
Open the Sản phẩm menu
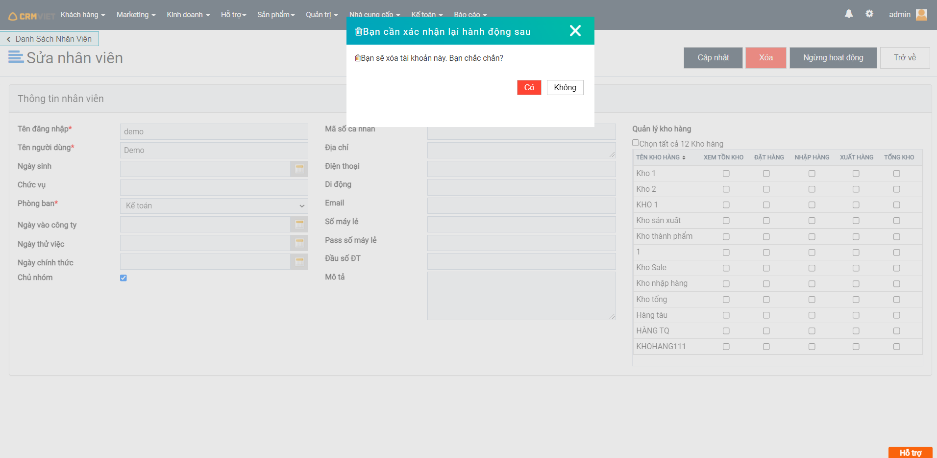[275, 15]
